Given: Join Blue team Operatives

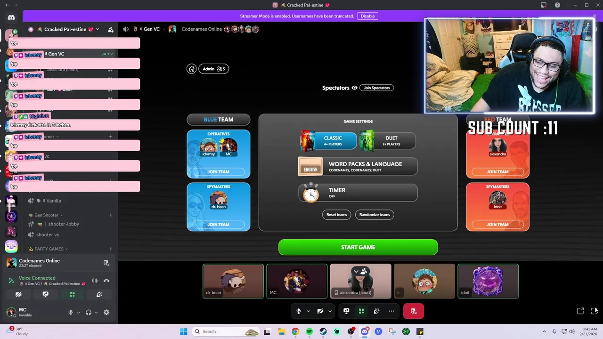Looking at the screenshot, I should pyautogui.click(x=219, y=172).
